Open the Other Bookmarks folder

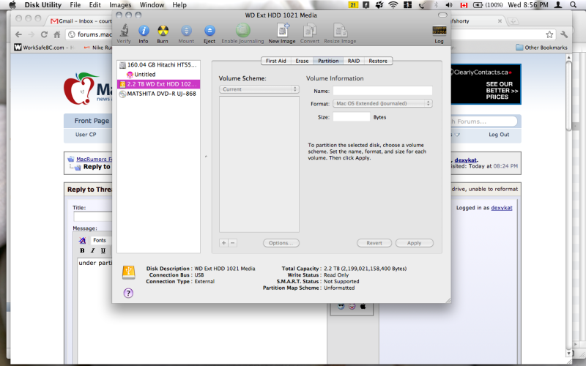(x=541, y=48)
